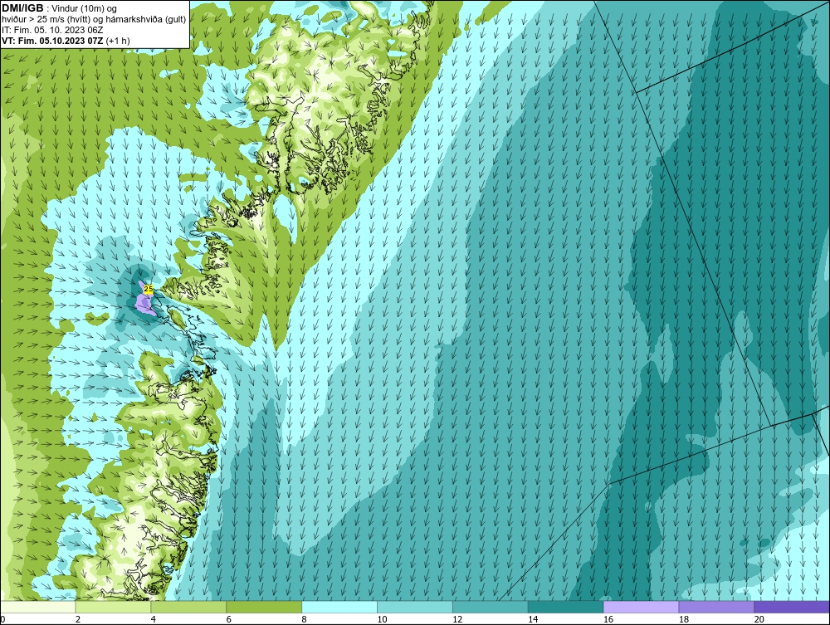
Task: Click the DMI/IGB title text
Action: click(x=22, y=8)
